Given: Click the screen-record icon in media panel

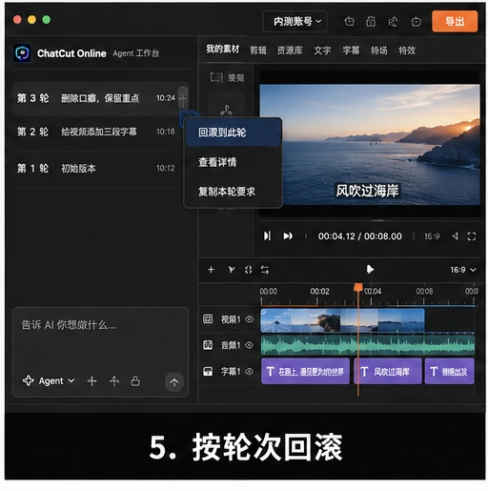Looking at the screenshot, I should pos(216,77).
